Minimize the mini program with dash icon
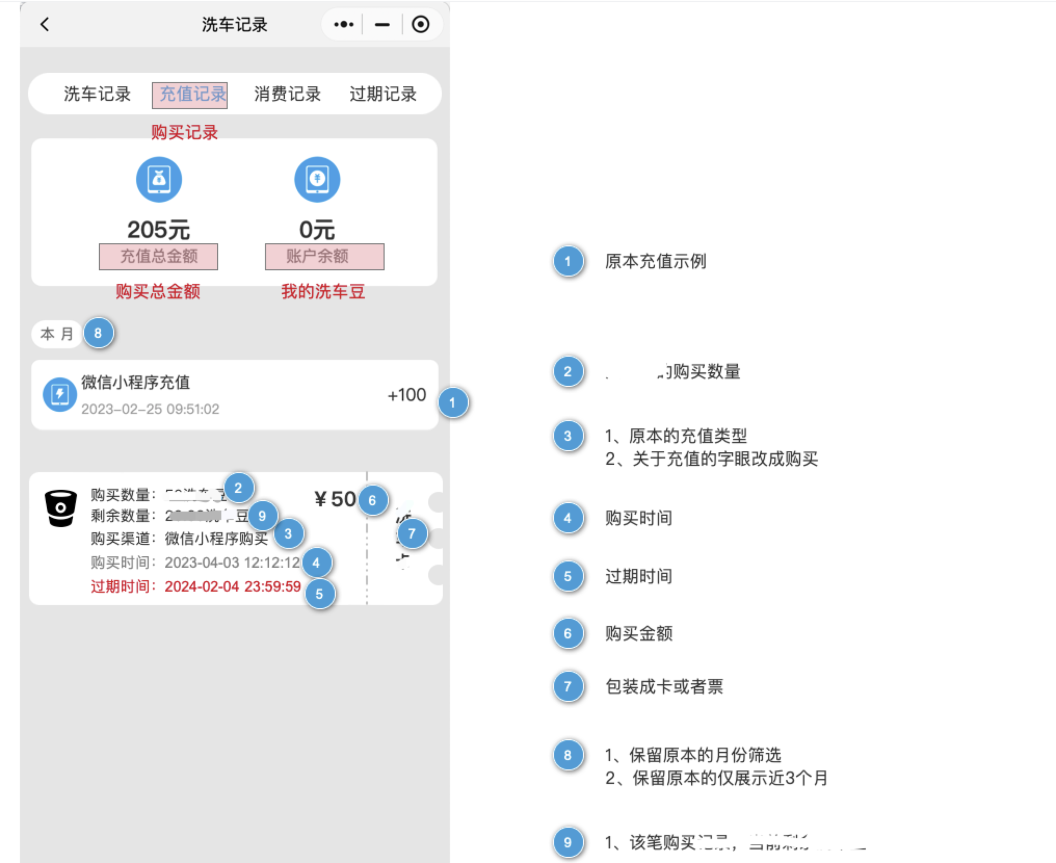This screenshot has width=1056, height=863. tap(382, 24)
